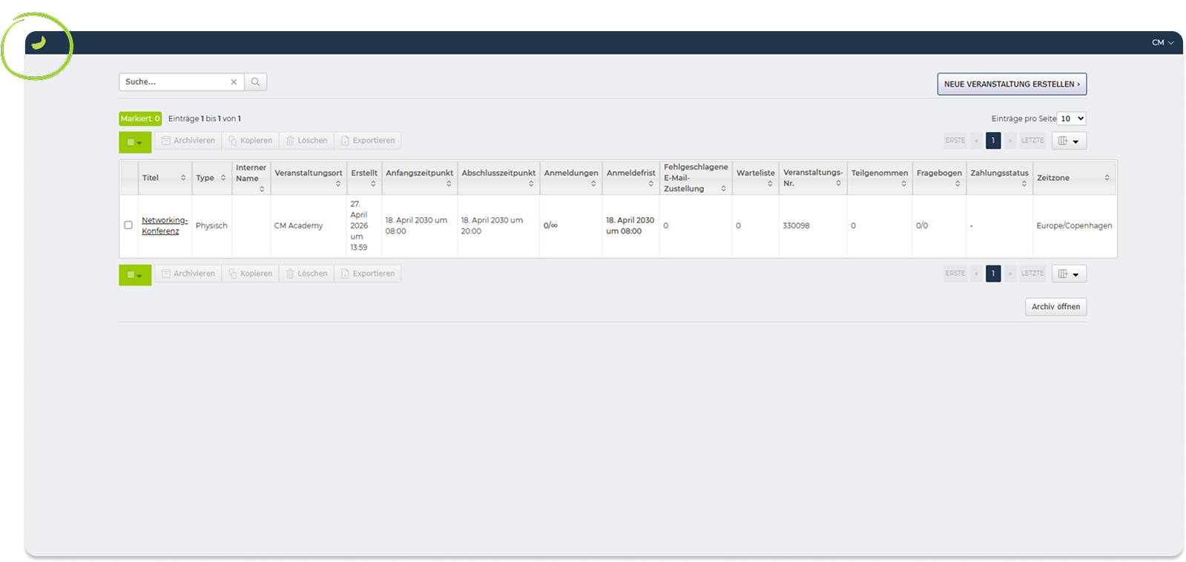
Task: Click top Löschen trash button
Action: (x=306, y=141)
